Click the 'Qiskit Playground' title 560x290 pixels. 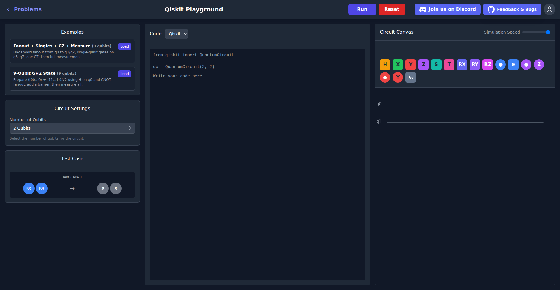point(194,9)
